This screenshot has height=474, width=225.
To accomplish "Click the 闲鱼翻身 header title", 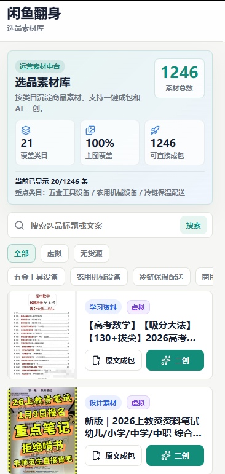I will tap(34, 14).
